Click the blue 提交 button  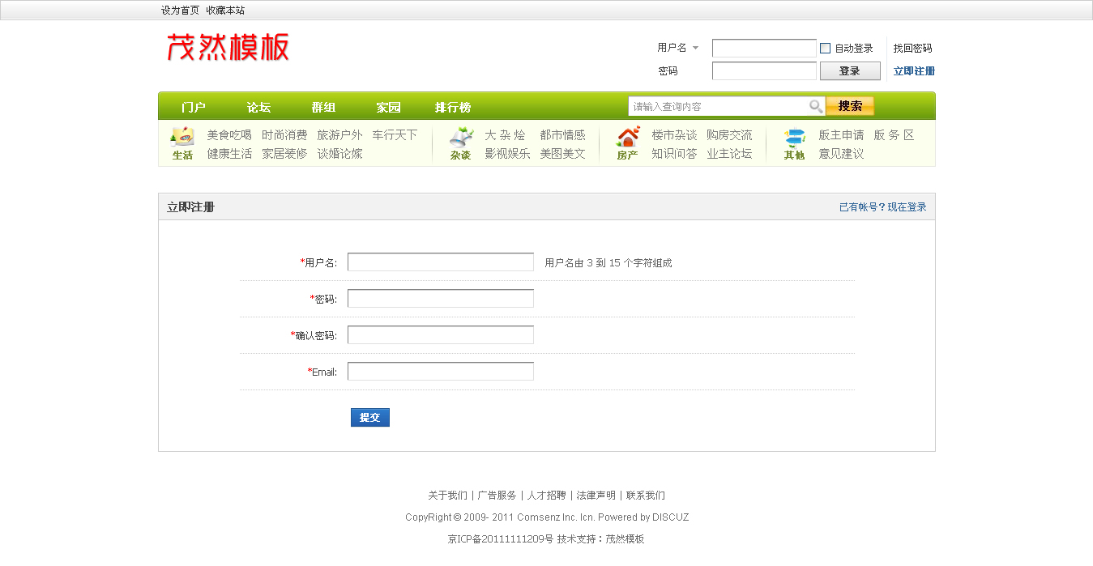[370, 417]
